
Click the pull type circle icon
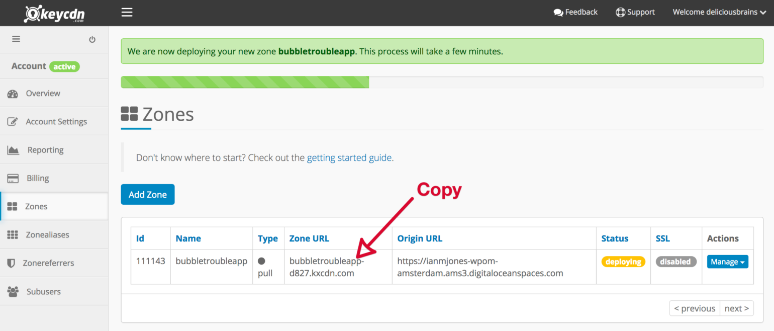tap(261, 262)
